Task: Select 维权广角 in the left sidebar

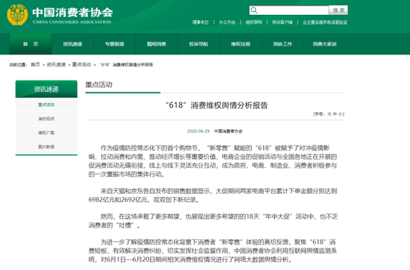Action: (46, 133)
